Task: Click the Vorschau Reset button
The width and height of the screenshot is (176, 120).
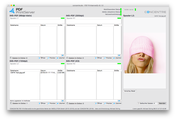Action: coord(130,91)
